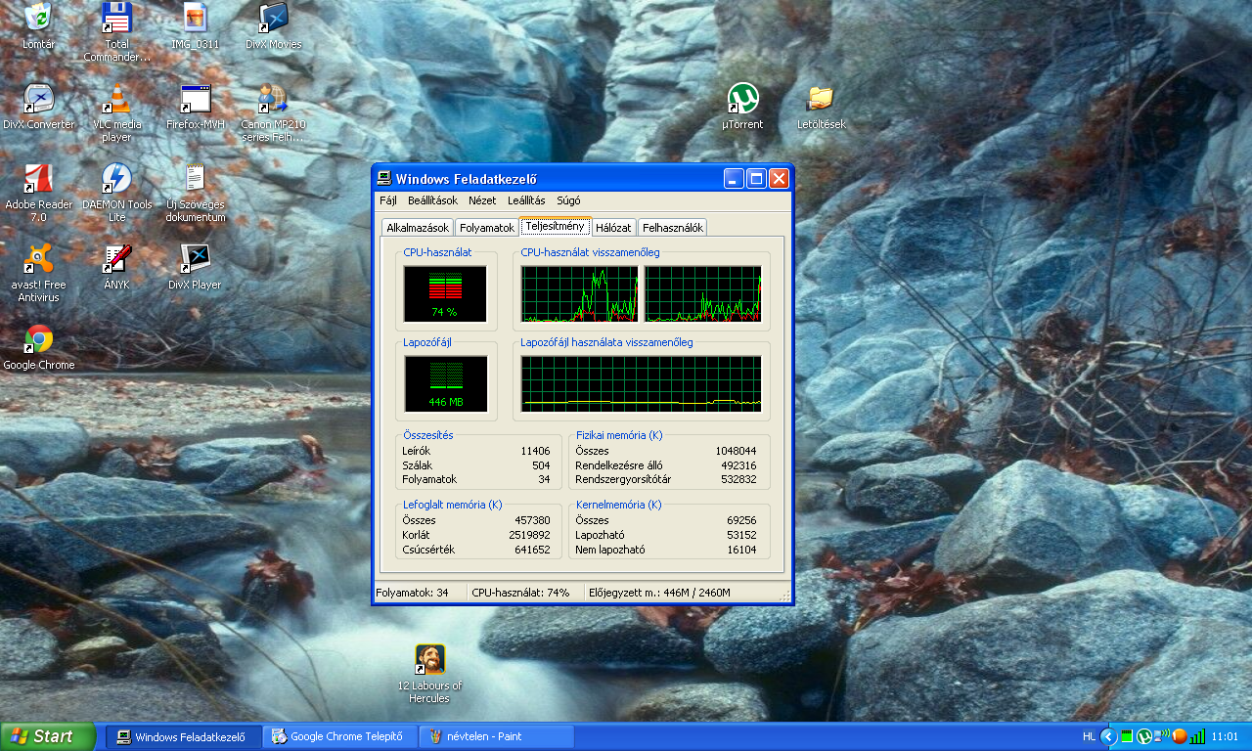Open the µTorrent desktop icon
The width and height of the screenshot is (1252, 751).
(x=743, y=99)
